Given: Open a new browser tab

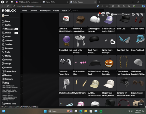Looking at the screenshot, I should tap(99, 2).
